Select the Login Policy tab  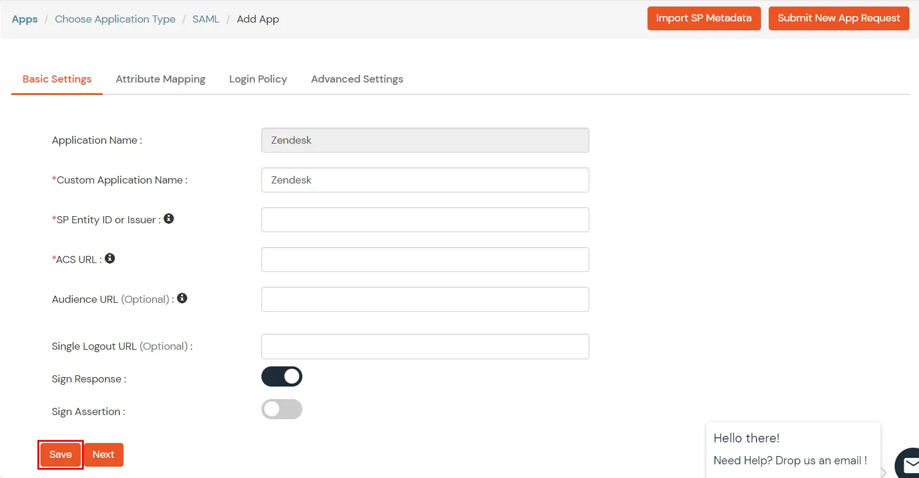[x=258, y=79]
